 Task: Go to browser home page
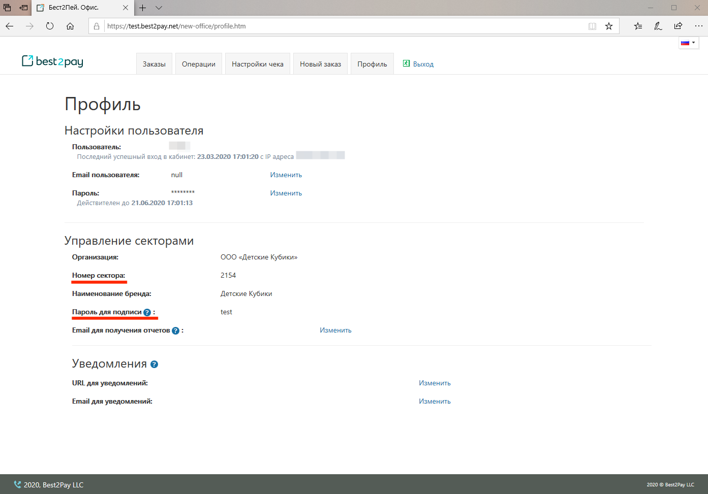pyautogui.click(x=70, y=26)
